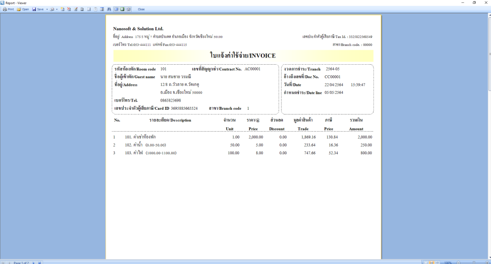This screenshot has height=264, width=491.
Task: Toggle the first view-mode button after binoculars
Action: click(x=116, y=10)
